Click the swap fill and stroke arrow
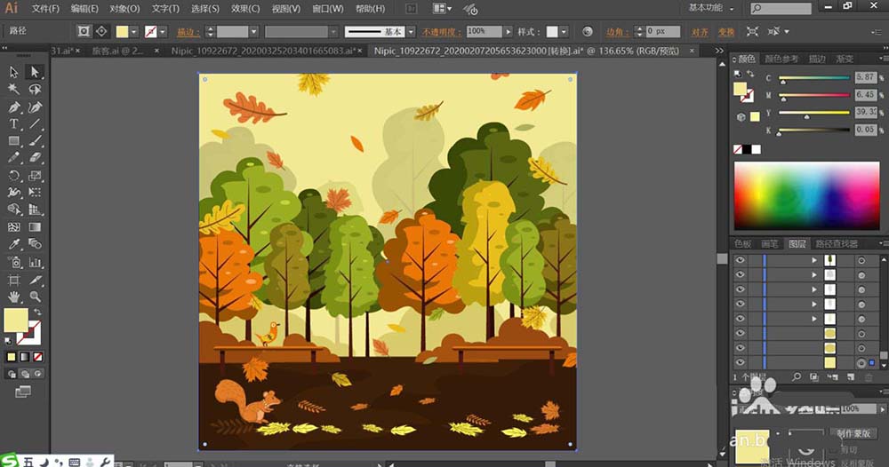Screen dimensions: 889x467 click(x=37, y=312)
